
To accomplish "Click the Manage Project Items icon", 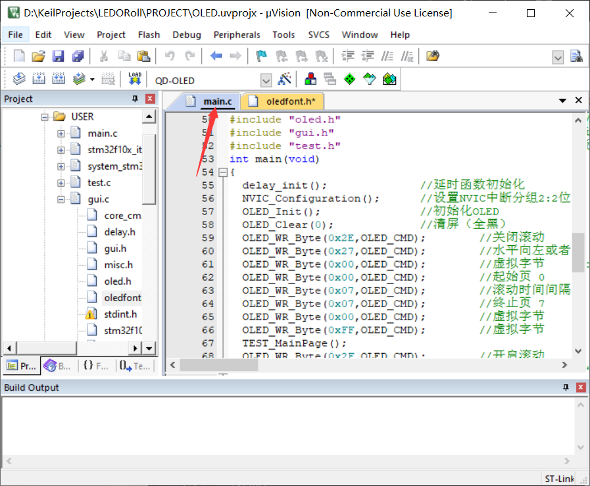I will pyautogui.click(x=310, y=79).
